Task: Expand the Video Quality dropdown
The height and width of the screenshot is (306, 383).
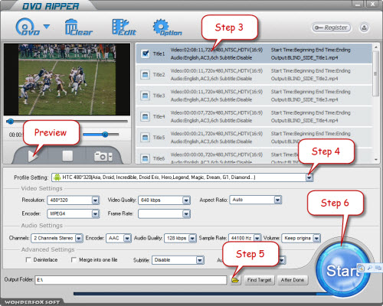Action: click(x=186, y=200)
